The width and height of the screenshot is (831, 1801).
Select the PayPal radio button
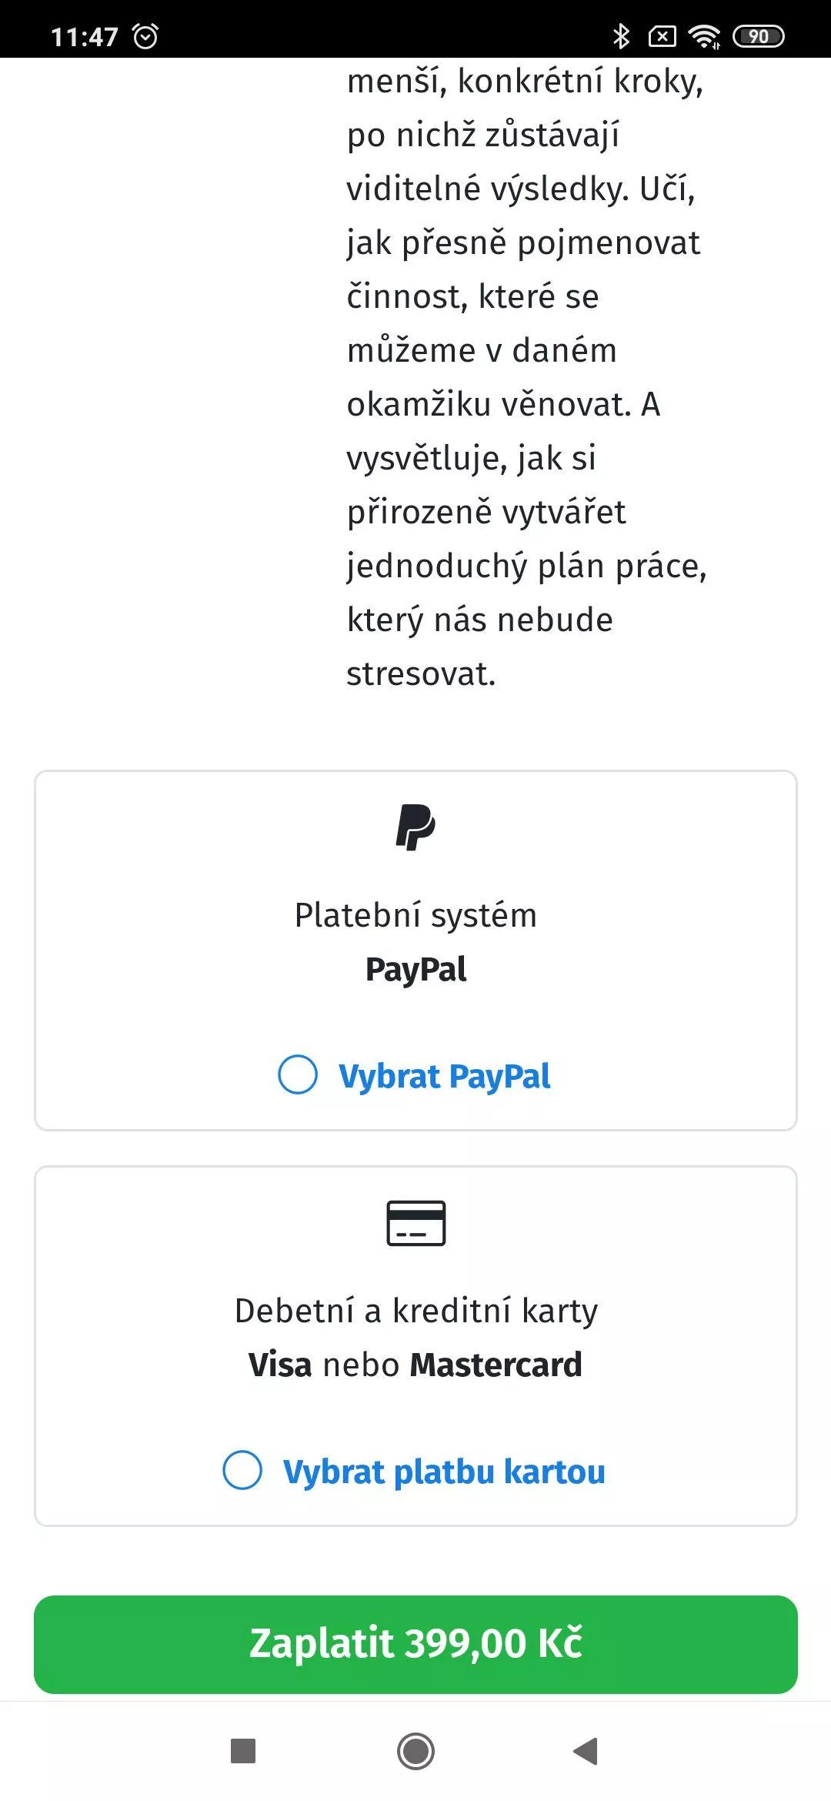pyautogui.click(x=298, y=1074)
